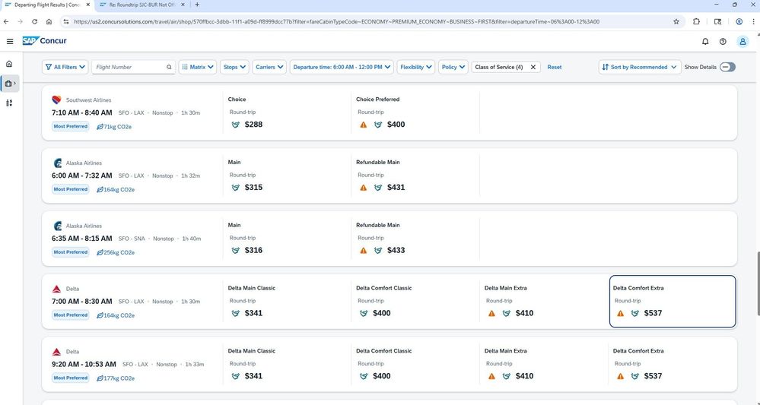Select Delta 7:00 AM Comfort Extra $537
Viewport: 760px width, 405px height.
coord(673,302)
